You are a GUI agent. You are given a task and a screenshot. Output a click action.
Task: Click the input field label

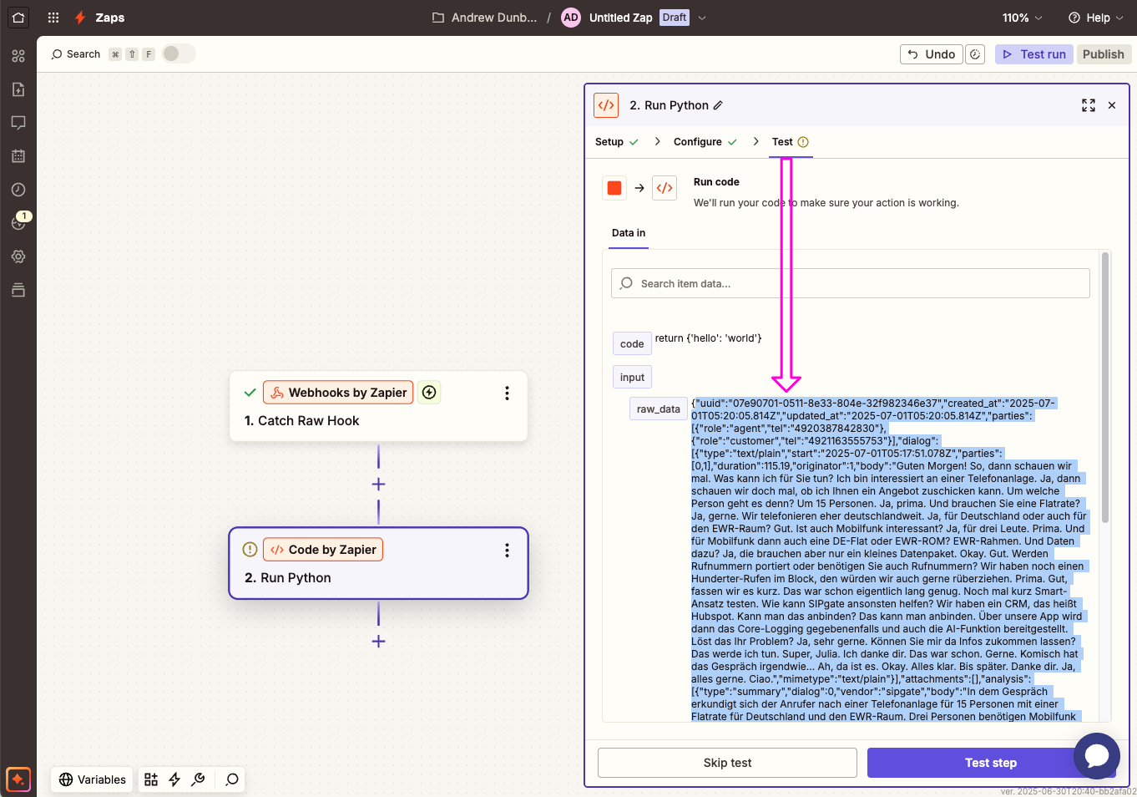coord(632,378)
